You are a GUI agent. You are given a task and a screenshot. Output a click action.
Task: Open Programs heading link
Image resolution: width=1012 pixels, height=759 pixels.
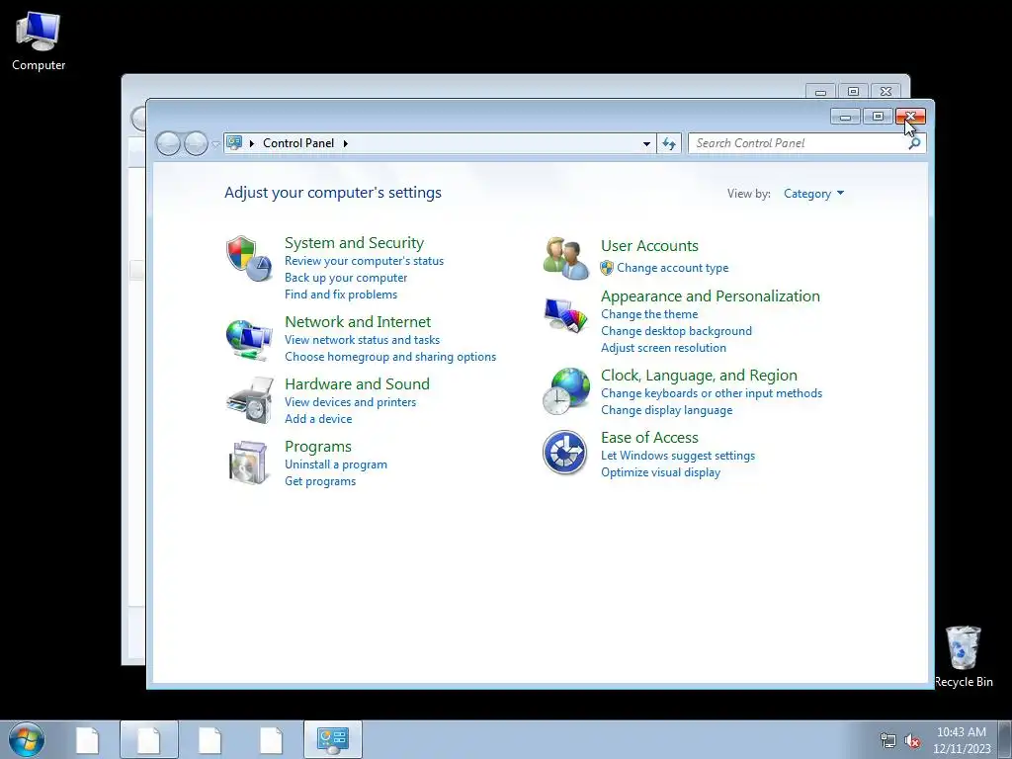318,447
